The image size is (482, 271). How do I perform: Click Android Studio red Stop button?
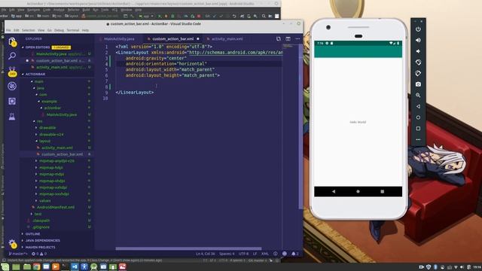point(199,16)
